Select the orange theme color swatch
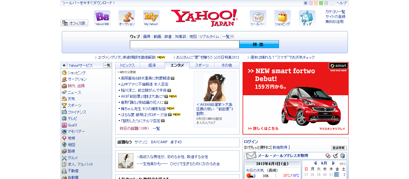Viewport: 409px width, 179px height. [x=316, y=3]
